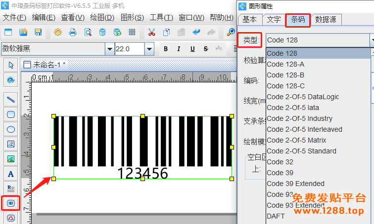This screenshot has height=224, width=374.
Task: Open the 编辑(E) menu
Action: [44, 18]
